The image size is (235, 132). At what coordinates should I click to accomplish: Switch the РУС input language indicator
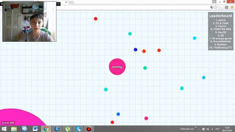tap(217, 129)
